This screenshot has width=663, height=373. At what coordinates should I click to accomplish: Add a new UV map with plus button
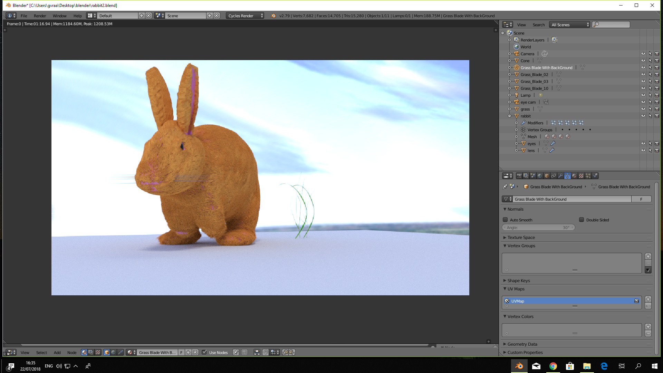[x=648, y=299]
